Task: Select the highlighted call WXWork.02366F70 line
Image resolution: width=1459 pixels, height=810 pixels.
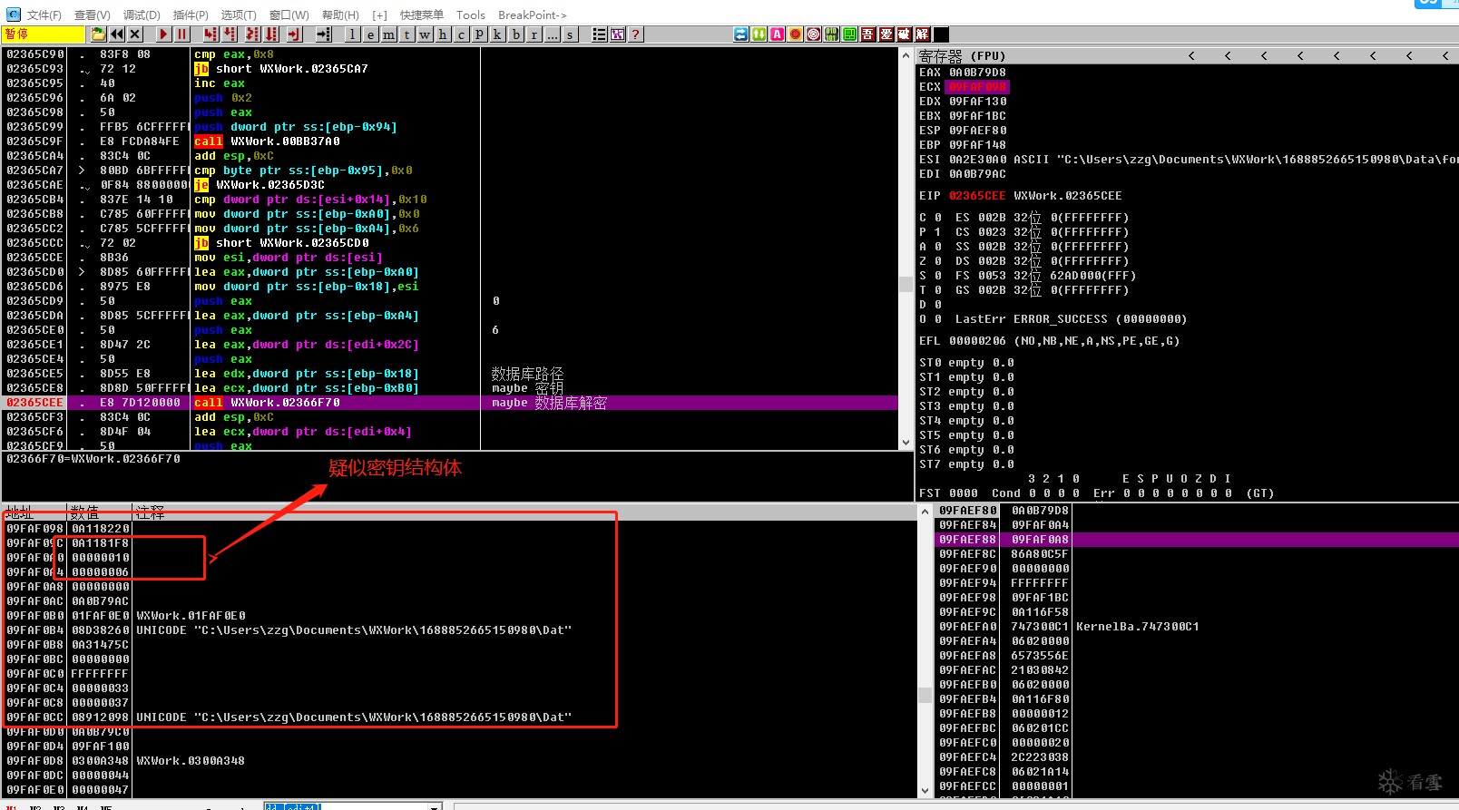Action: pyautogui.click(x=451, y=403)
